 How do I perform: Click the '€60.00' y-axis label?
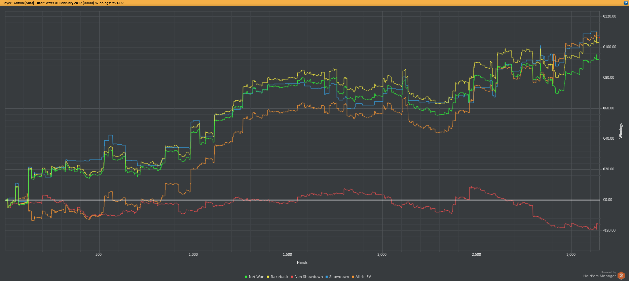pos(608,108)
